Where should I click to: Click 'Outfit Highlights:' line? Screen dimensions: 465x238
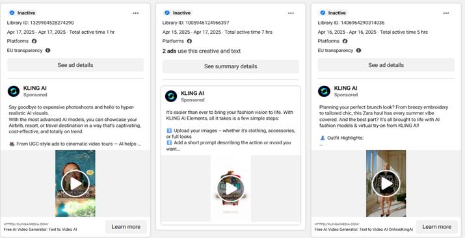342,138
